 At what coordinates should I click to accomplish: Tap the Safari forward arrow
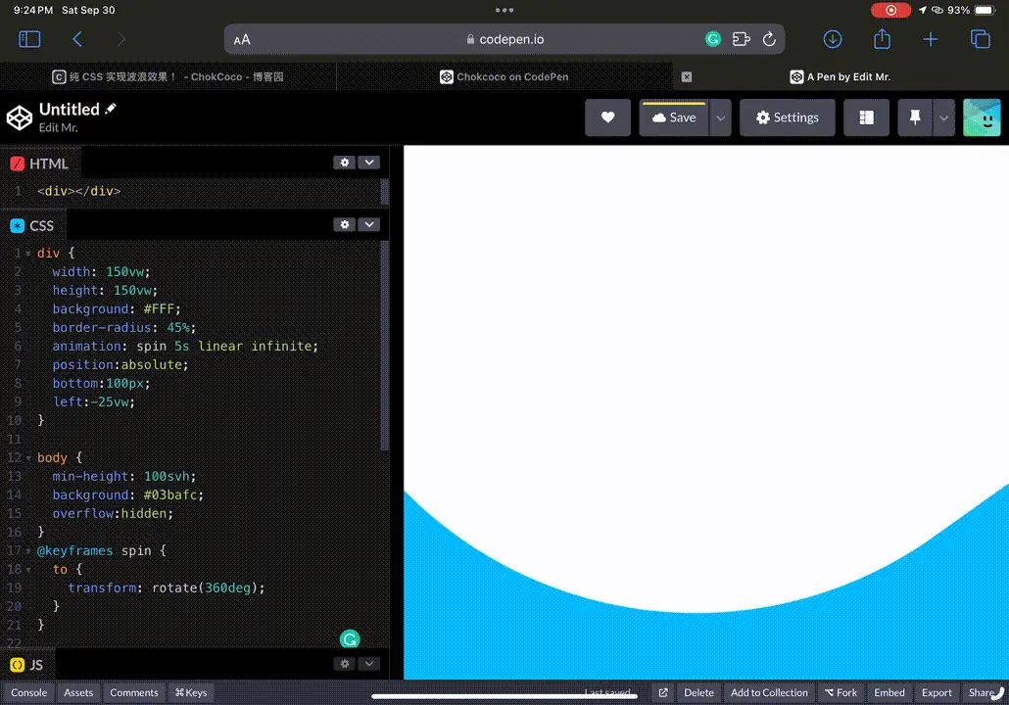pyautogui.click(x=120, y=39)
